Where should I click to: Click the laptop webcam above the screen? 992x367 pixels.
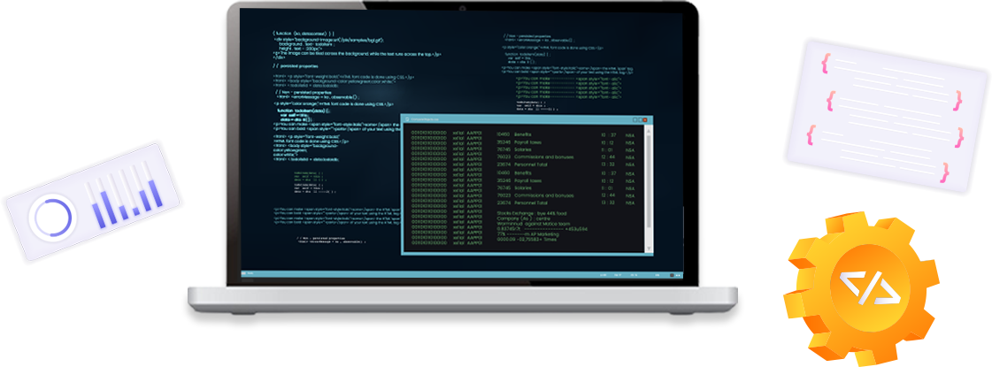pyautogui.click(x=461, y=9)
